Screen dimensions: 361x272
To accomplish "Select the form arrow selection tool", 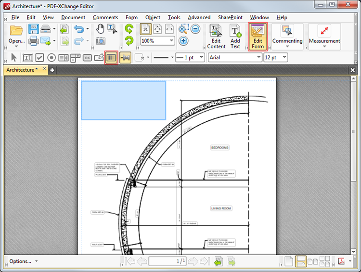I will (14, 58).
